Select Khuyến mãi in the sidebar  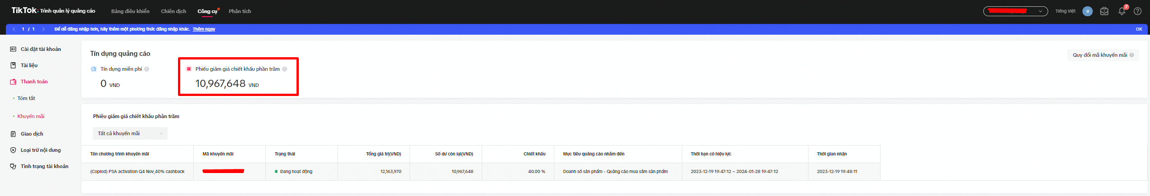coord(31,116)
